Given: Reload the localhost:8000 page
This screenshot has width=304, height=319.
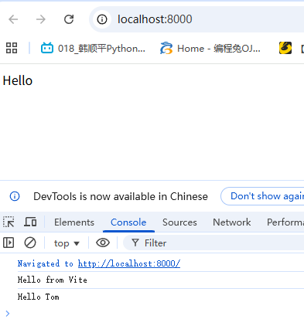Looking at the screenshot, I should [69, 19].
